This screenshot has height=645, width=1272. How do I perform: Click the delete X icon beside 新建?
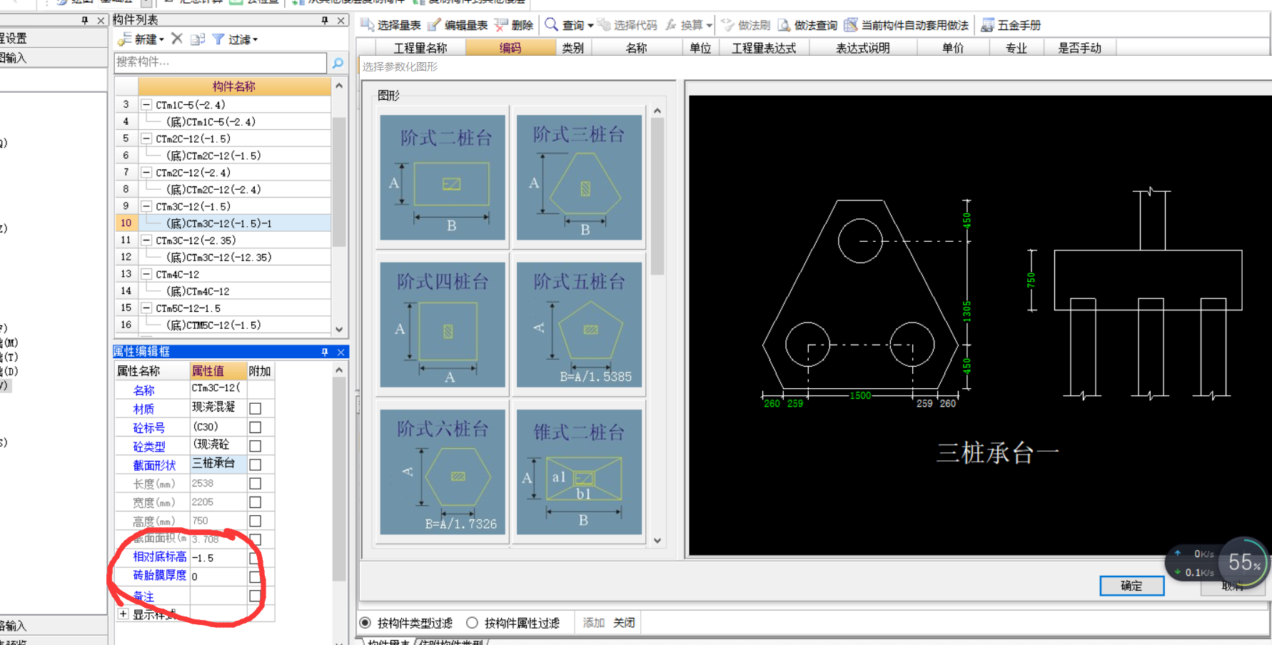point(177,39)
